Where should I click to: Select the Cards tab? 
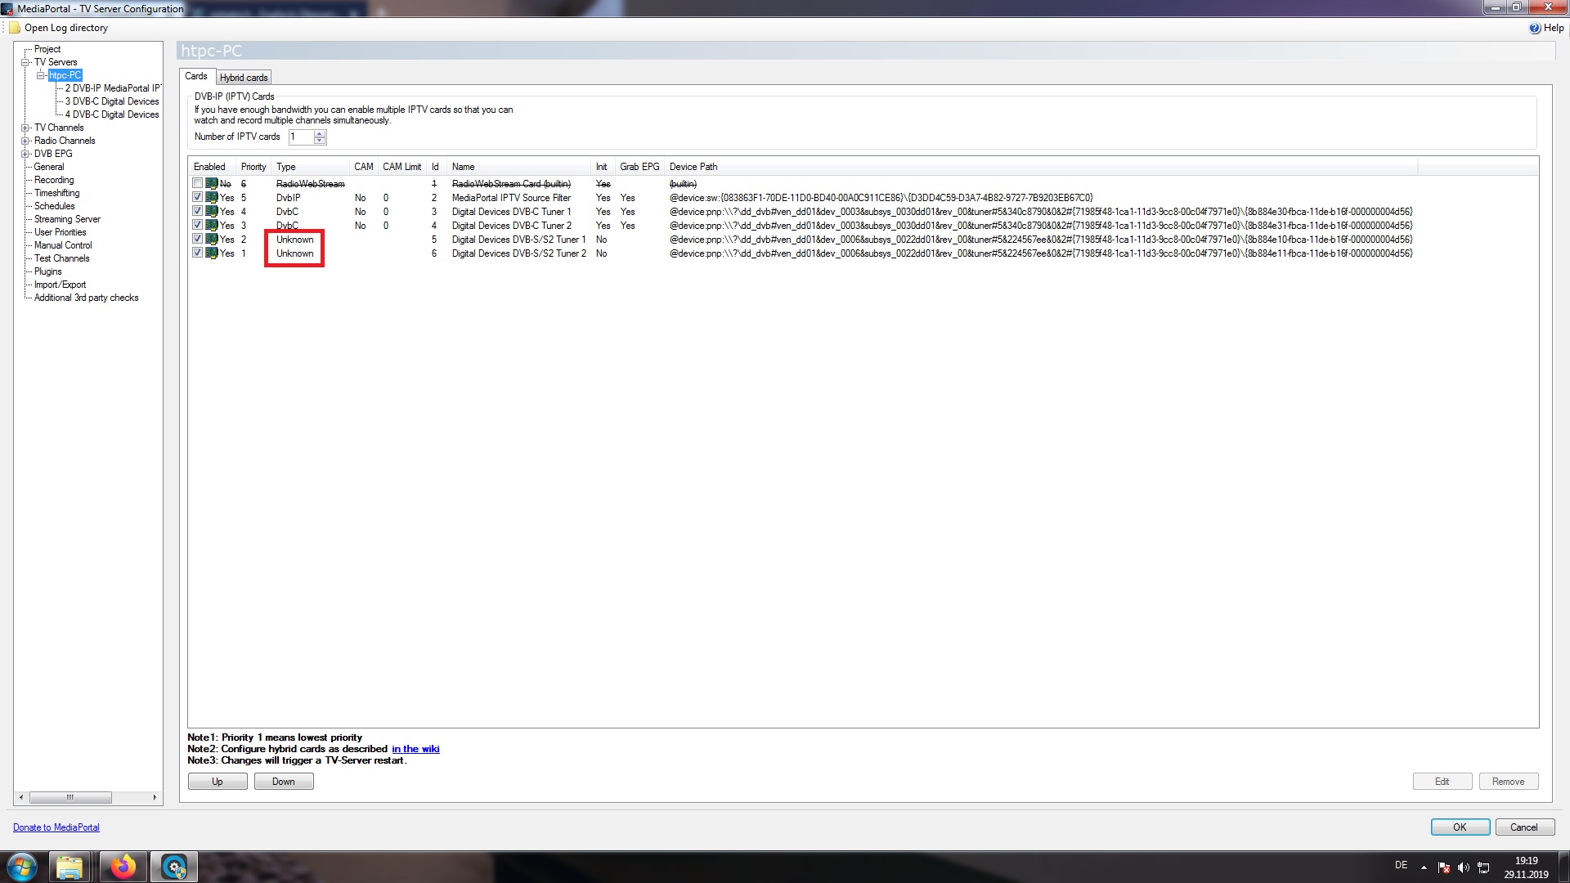pos(196,76)
